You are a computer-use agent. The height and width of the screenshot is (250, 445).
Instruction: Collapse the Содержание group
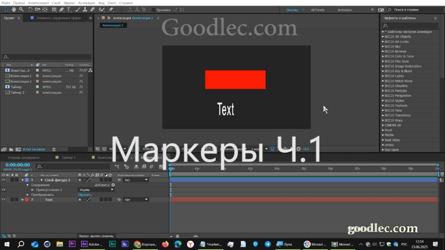tap(27, 185)
